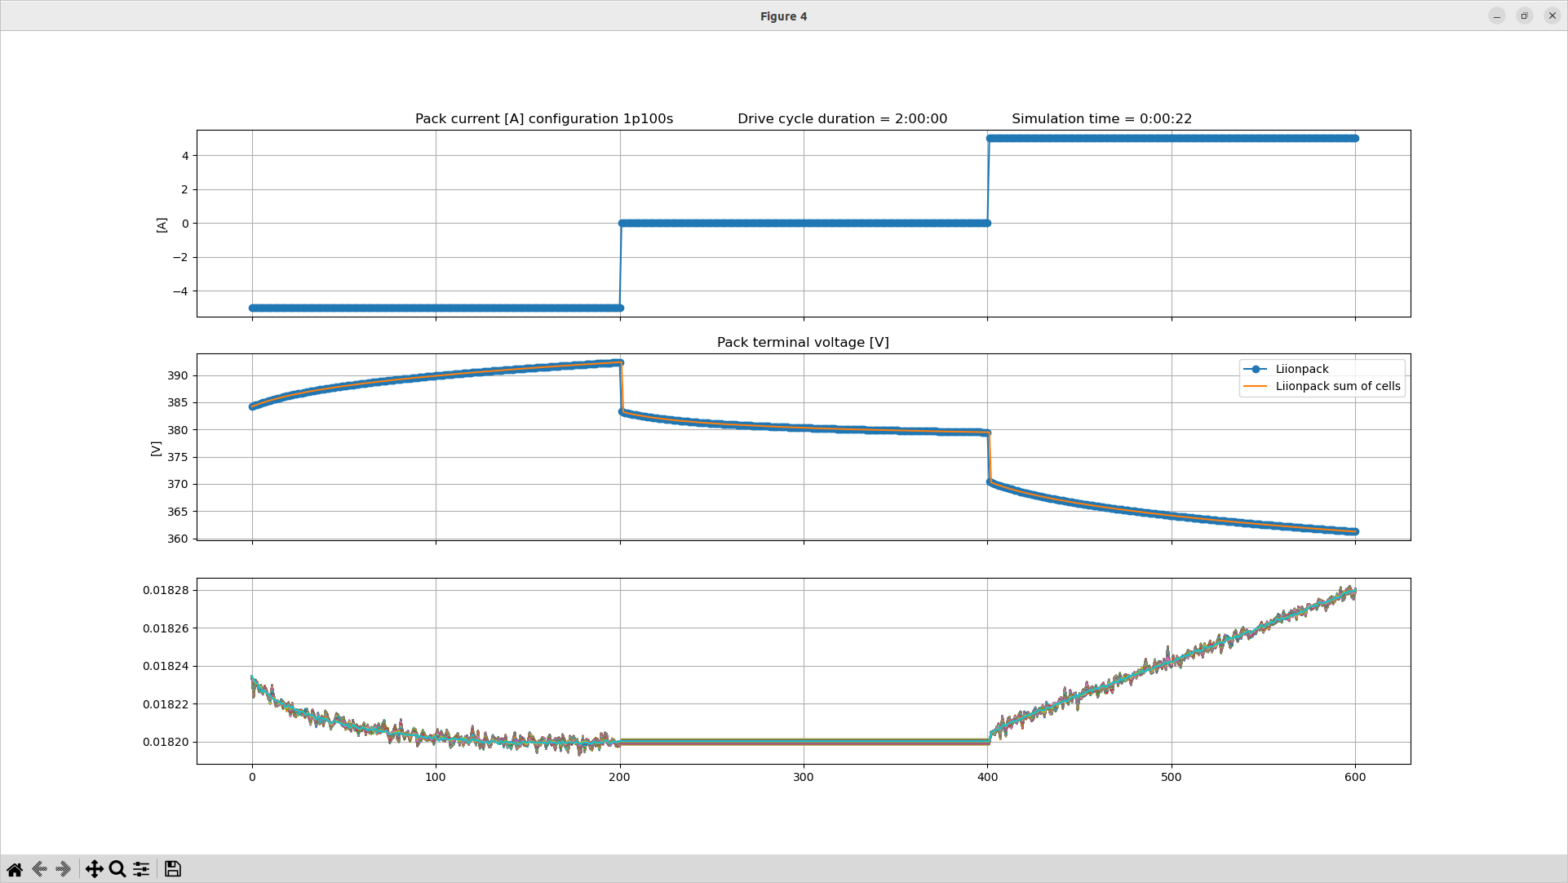Minimize the Figure 4 window
Viewport: 1568px width, 883px height.
1497,16
